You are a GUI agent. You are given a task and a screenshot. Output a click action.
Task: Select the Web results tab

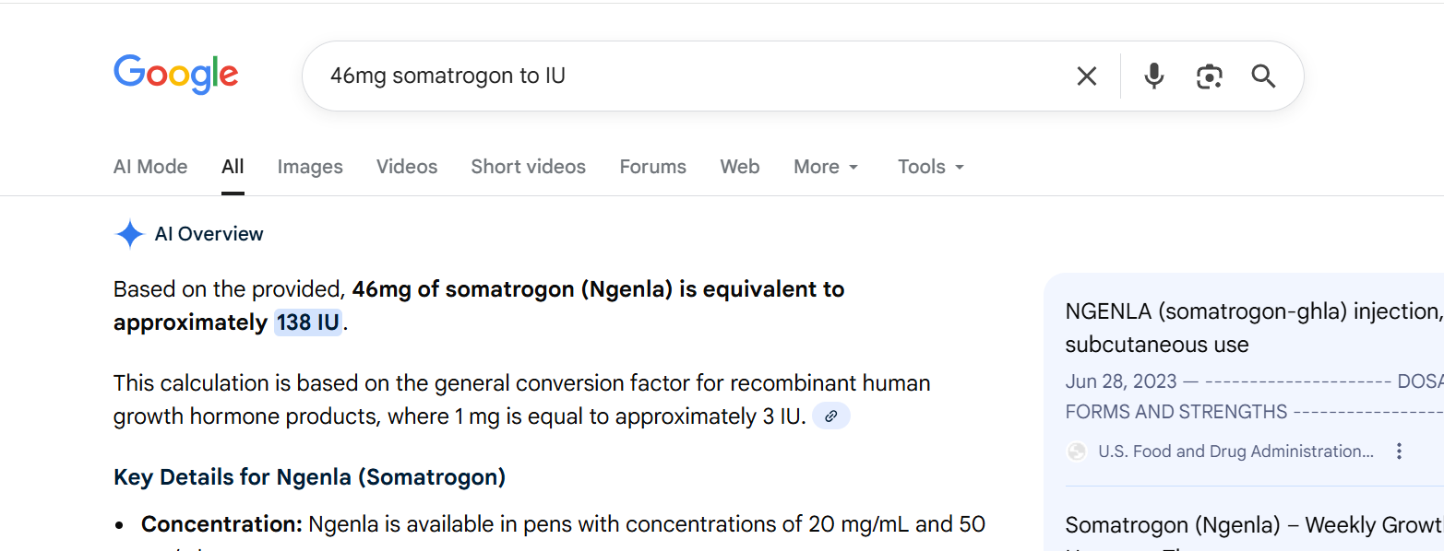tap(740, 167)
